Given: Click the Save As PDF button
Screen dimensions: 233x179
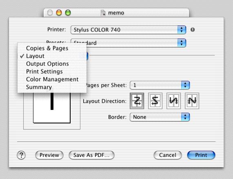Looking at the screenshot, I should pos(91,155).
